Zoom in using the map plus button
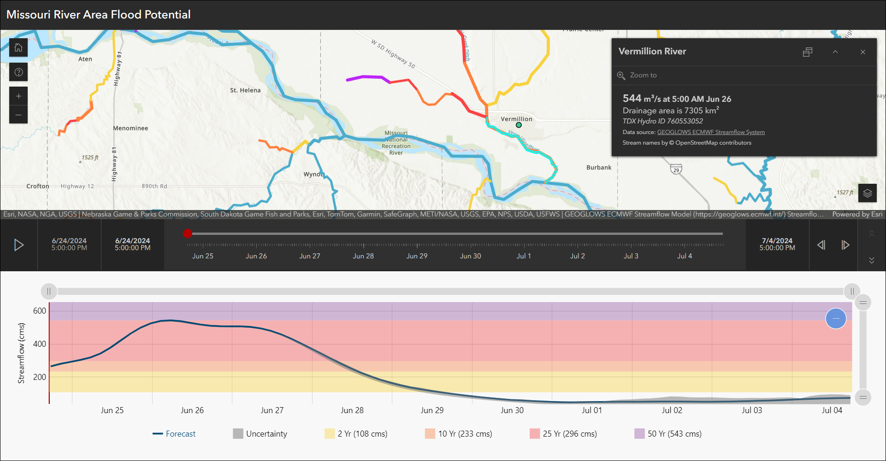The image size is (886, 461). [18, 96]
